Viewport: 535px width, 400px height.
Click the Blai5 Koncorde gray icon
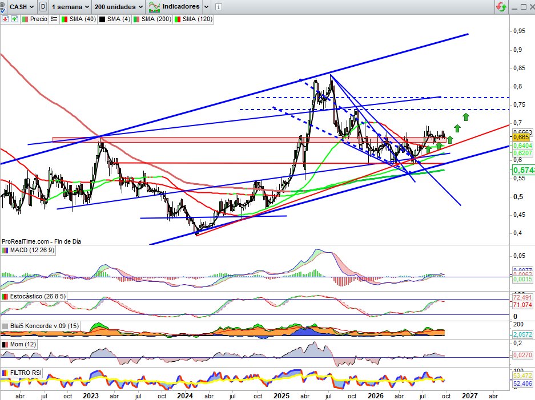coord(5,326)
